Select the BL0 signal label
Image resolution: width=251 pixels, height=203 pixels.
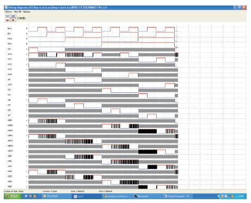pos(9,28)
